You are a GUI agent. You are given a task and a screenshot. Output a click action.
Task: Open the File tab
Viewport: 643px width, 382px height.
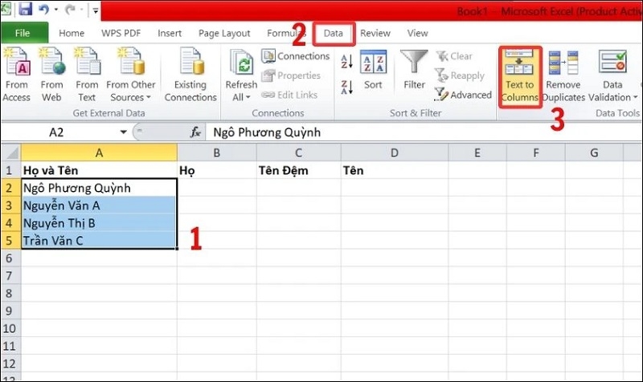point(23,33)
